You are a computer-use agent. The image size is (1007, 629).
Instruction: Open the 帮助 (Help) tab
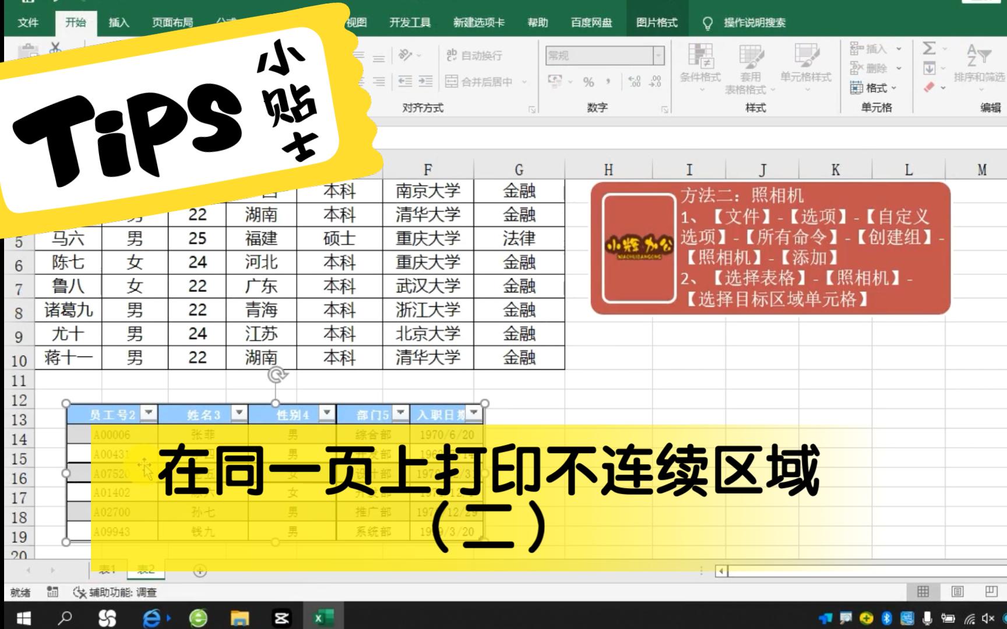click(x=538, y=23)
